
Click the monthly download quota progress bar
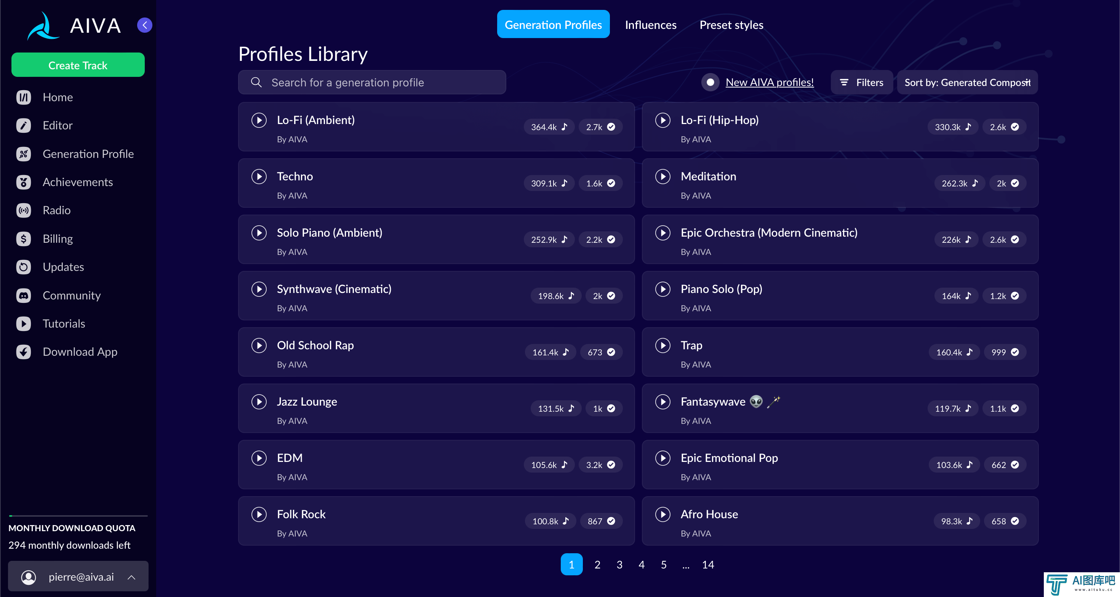click(78, 516)
